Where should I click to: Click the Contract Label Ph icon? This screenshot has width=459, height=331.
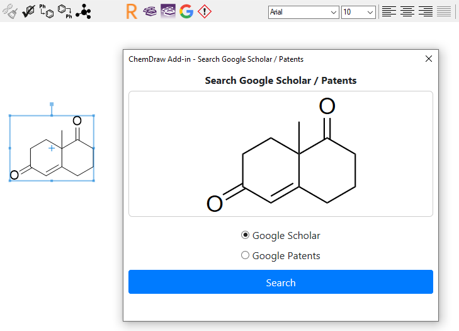tap(65, 11)
